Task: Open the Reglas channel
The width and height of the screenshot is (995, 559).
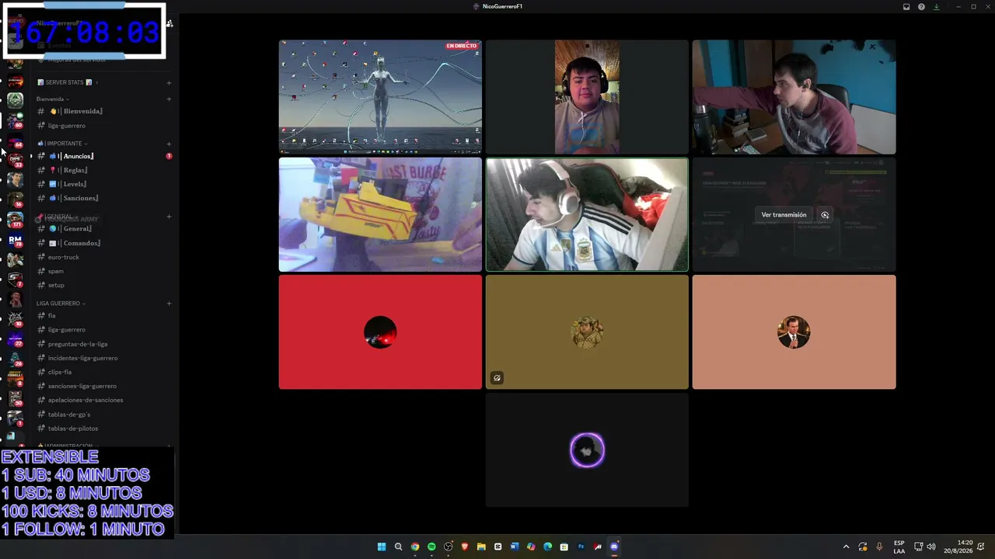Action: tap(102, 170)
